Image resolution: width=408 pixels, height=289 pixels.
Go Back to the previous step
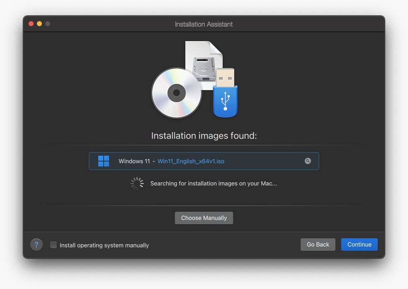pyautogui.click(x=318, y=245)
